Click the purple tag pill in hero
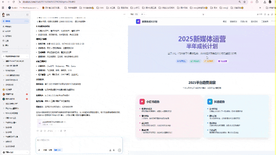Screen dimensions: 276x155 tap(222, 61)
